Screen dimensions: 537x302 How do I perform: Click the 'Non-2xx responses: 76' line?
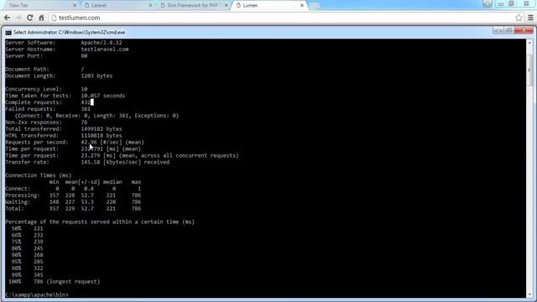click(x=46, y=122)
